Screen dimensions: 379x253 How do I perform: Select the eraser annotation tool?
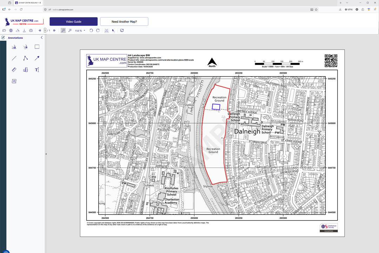tap(14, 70)
